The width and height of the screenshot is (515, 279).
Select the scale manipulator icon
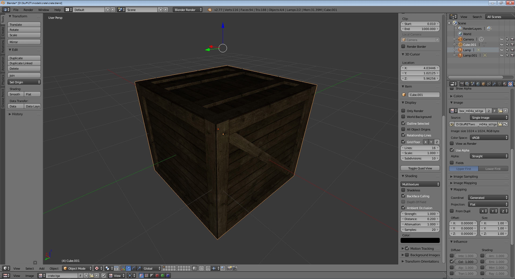139,268
